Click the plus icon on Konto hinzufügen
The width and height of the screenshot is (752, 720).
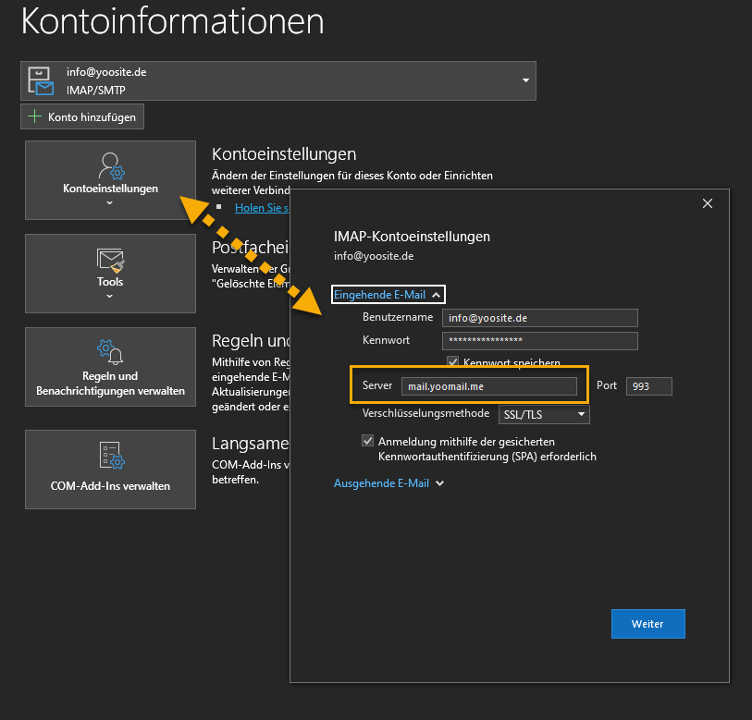click(35, 116)
